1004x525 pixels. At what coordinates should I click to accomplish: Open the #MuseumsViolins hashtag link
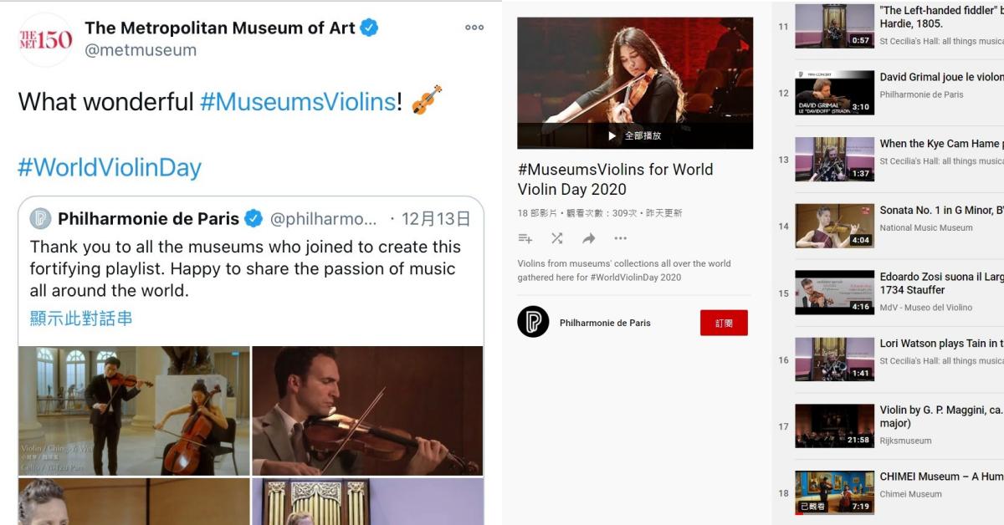coord(298,102)
